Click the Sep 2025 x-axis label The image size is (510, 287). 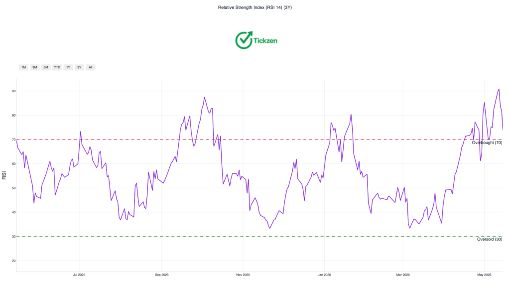point(162,275)
